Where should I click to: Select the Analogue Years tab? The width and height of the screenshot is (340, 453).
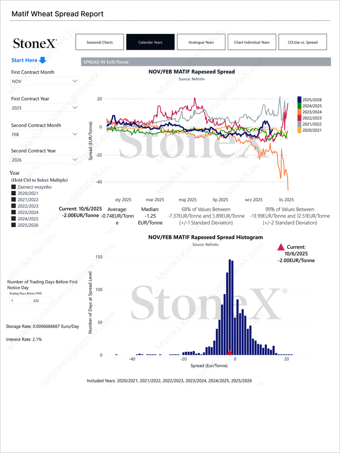201,42
